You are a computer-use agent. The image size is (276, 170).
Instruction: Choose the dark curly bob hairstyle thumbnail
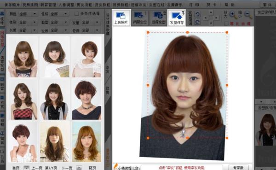pyautogui.click(x=86, y=100)
